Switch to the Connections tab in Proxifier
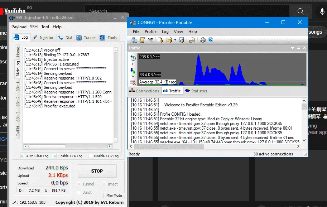 coord(144,91)
